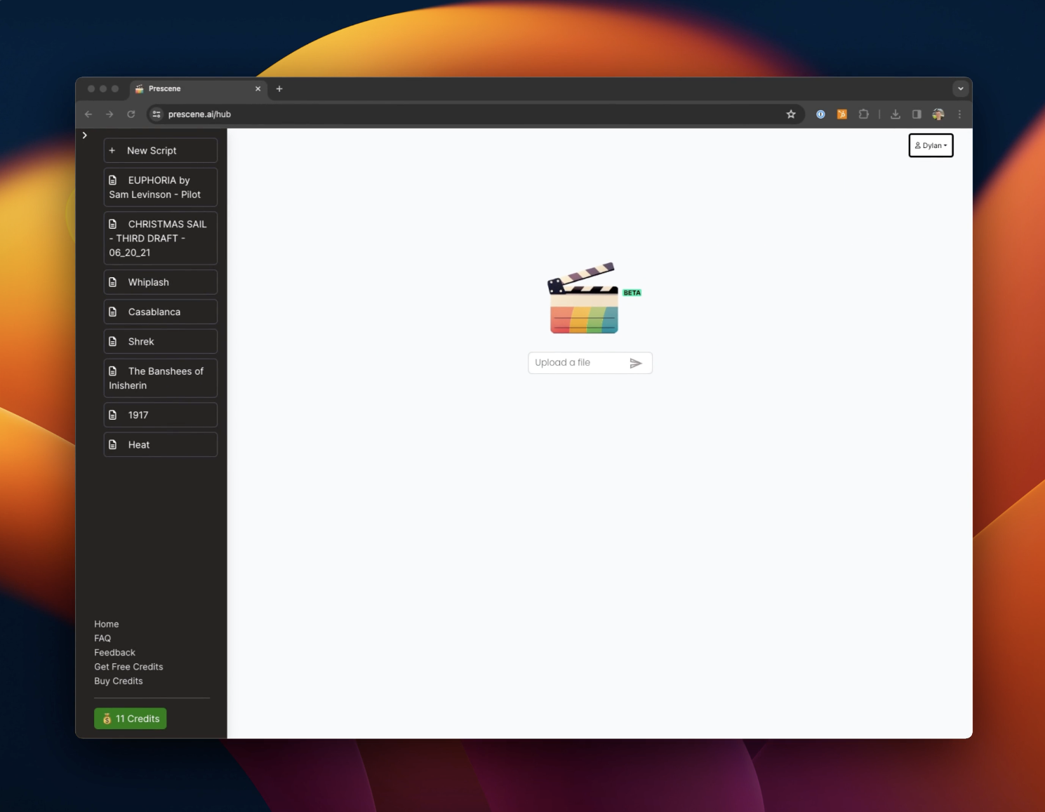Screen dimensions: 1045x812
Task: Click the browser back arrow
Action: click(88, 114)
